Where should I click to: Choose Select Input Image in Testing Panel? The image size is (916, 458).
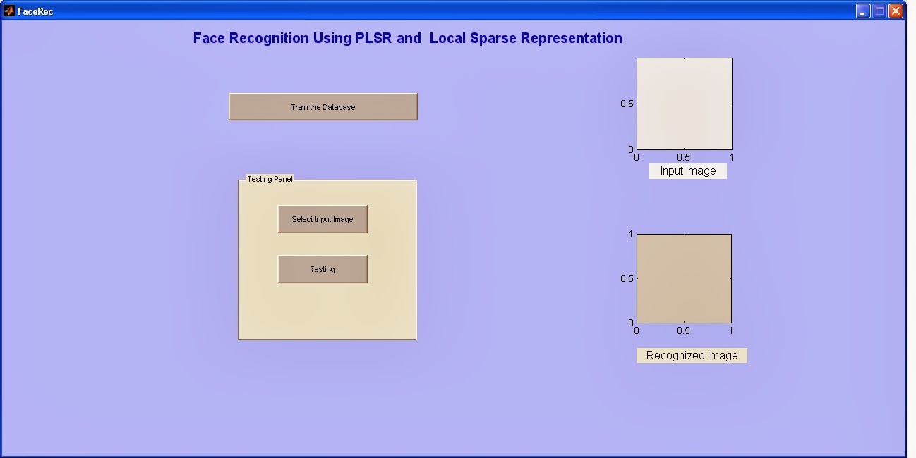coord(323,219)
